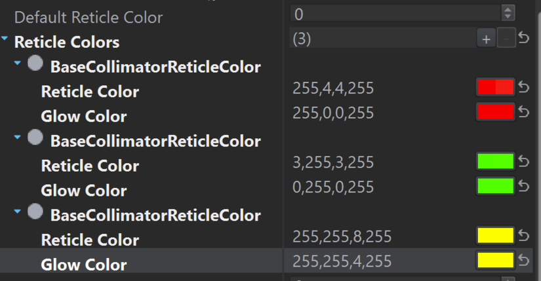The height and width of the screenshot is (281, 541).
Task: Select the second BaseCollimatorReticleColor tree item
Action: point(155,141)
